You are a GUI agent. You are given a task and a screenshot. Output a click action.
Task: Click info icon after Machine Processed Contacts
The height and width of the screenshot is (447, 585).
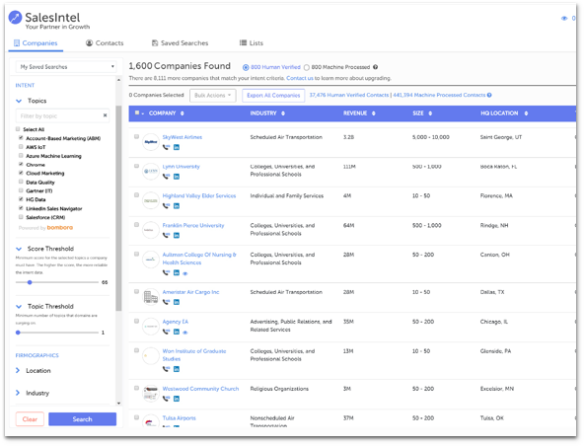tap(489, 95)
